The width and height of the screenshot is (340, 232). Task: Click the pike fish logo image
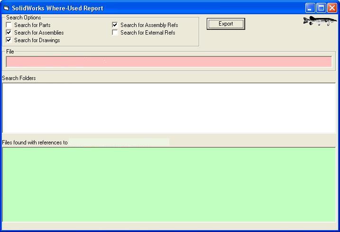(x=320, y=21)
